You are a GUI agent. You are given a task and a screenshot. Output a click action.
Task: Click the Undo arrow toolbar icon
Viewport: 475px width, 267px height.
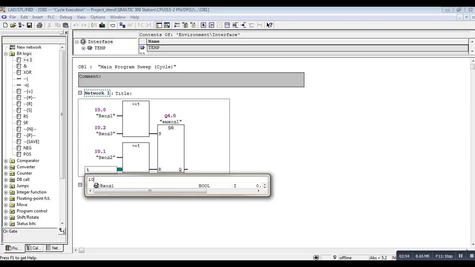[76, 25]
